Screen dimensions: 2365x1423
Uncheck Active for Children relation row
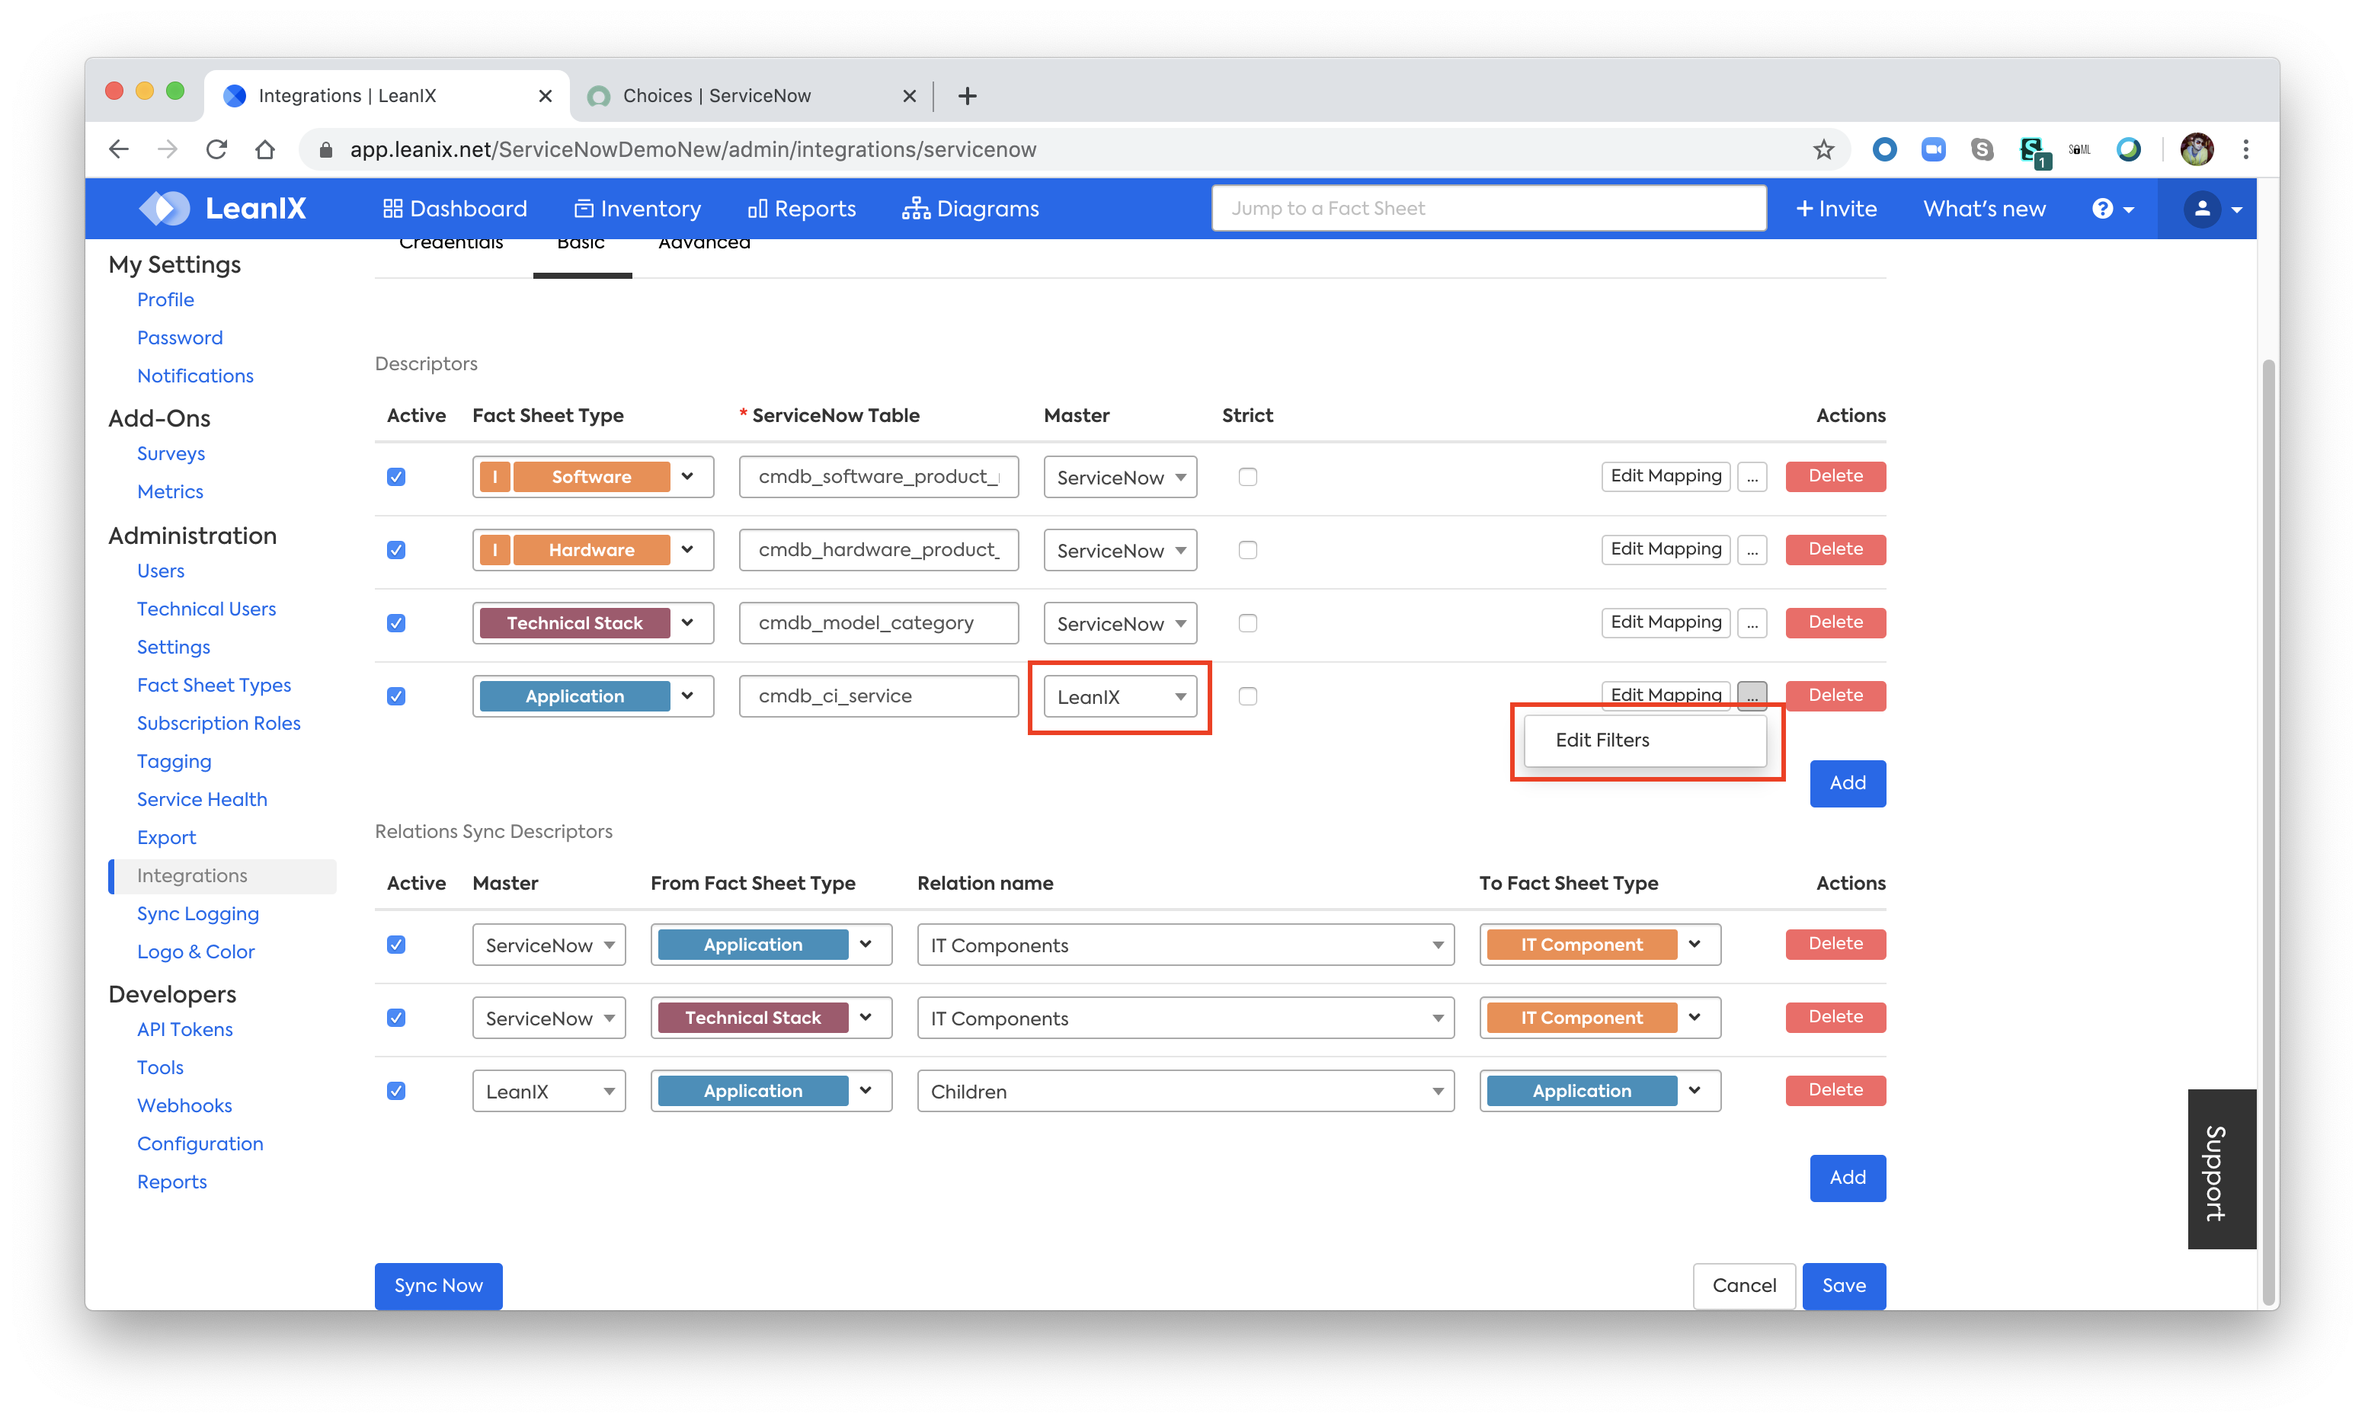(396, 1090)
